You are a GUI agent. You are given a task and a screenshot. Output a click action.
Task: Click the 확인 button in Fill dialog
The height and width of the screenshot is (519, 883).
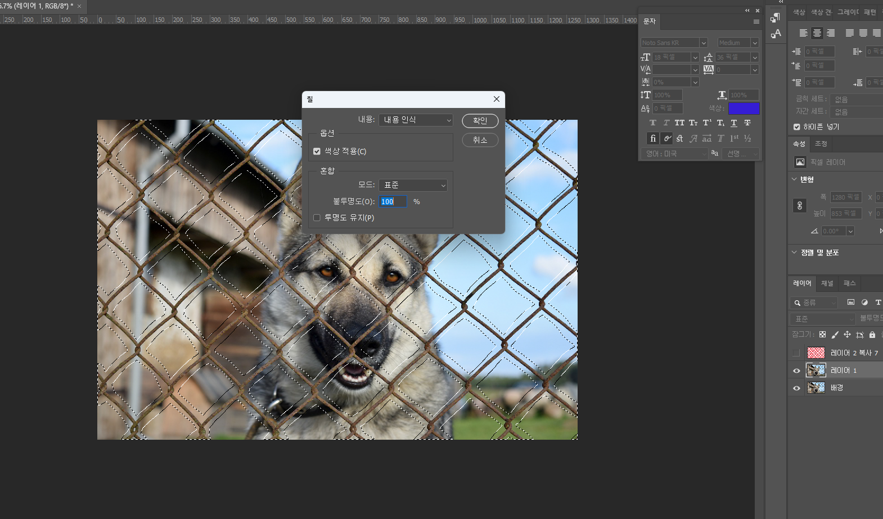point(480,121)
